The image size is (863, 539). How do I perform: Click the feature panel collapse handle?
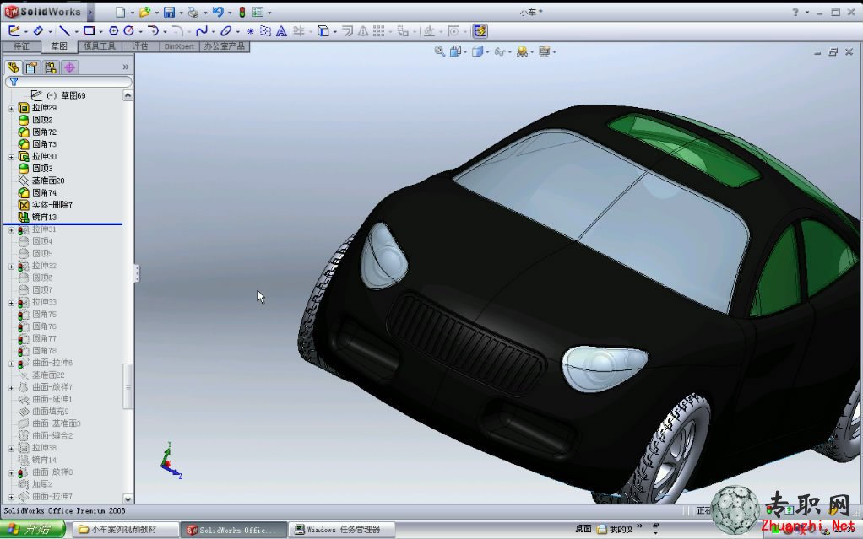pyautogui.click(x=137, y=273)
